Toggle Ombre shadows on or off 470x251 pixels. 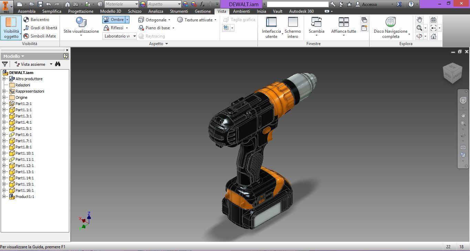tap(114, 20)
